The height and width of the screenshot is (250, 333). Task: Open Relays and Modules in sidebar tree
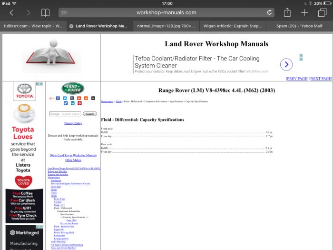click(x=58, y=171)
